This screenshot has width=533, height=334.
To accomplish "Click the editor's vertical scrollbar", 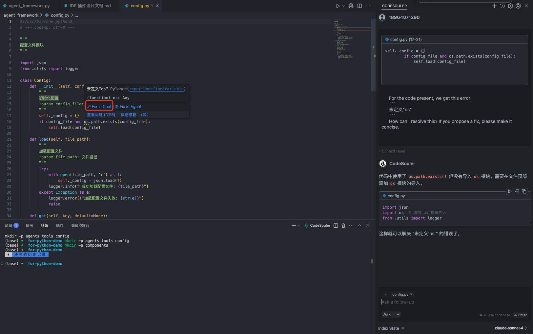I will coord(373,55).
